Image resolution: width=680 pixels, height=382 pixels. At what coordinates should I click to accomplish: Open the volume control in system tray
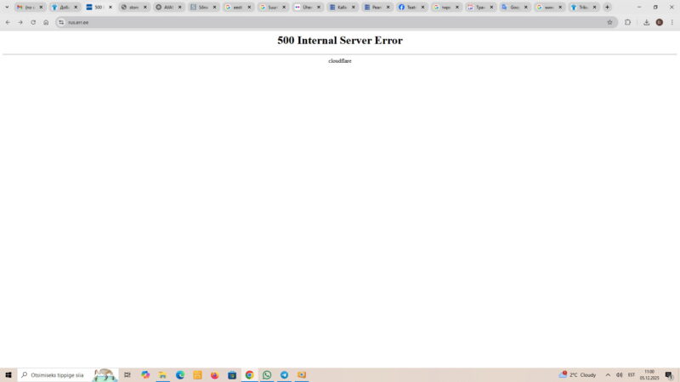(619, 374)
